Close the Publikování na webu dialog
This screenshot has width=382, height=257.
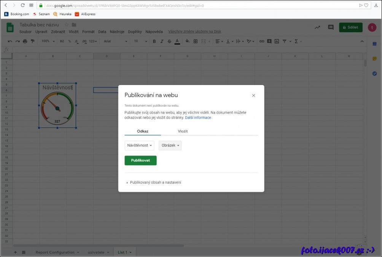coord(253,96)
